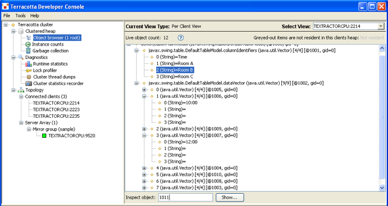The width and height of the screenshot is (388, 206).
Task: Select Garbage collection tree item
Action: click(x=51, y=51)
